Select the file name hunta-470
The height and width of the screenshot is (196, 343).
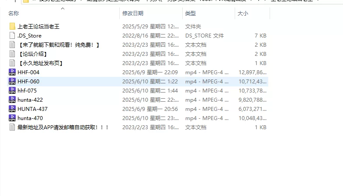click(30, 118)
